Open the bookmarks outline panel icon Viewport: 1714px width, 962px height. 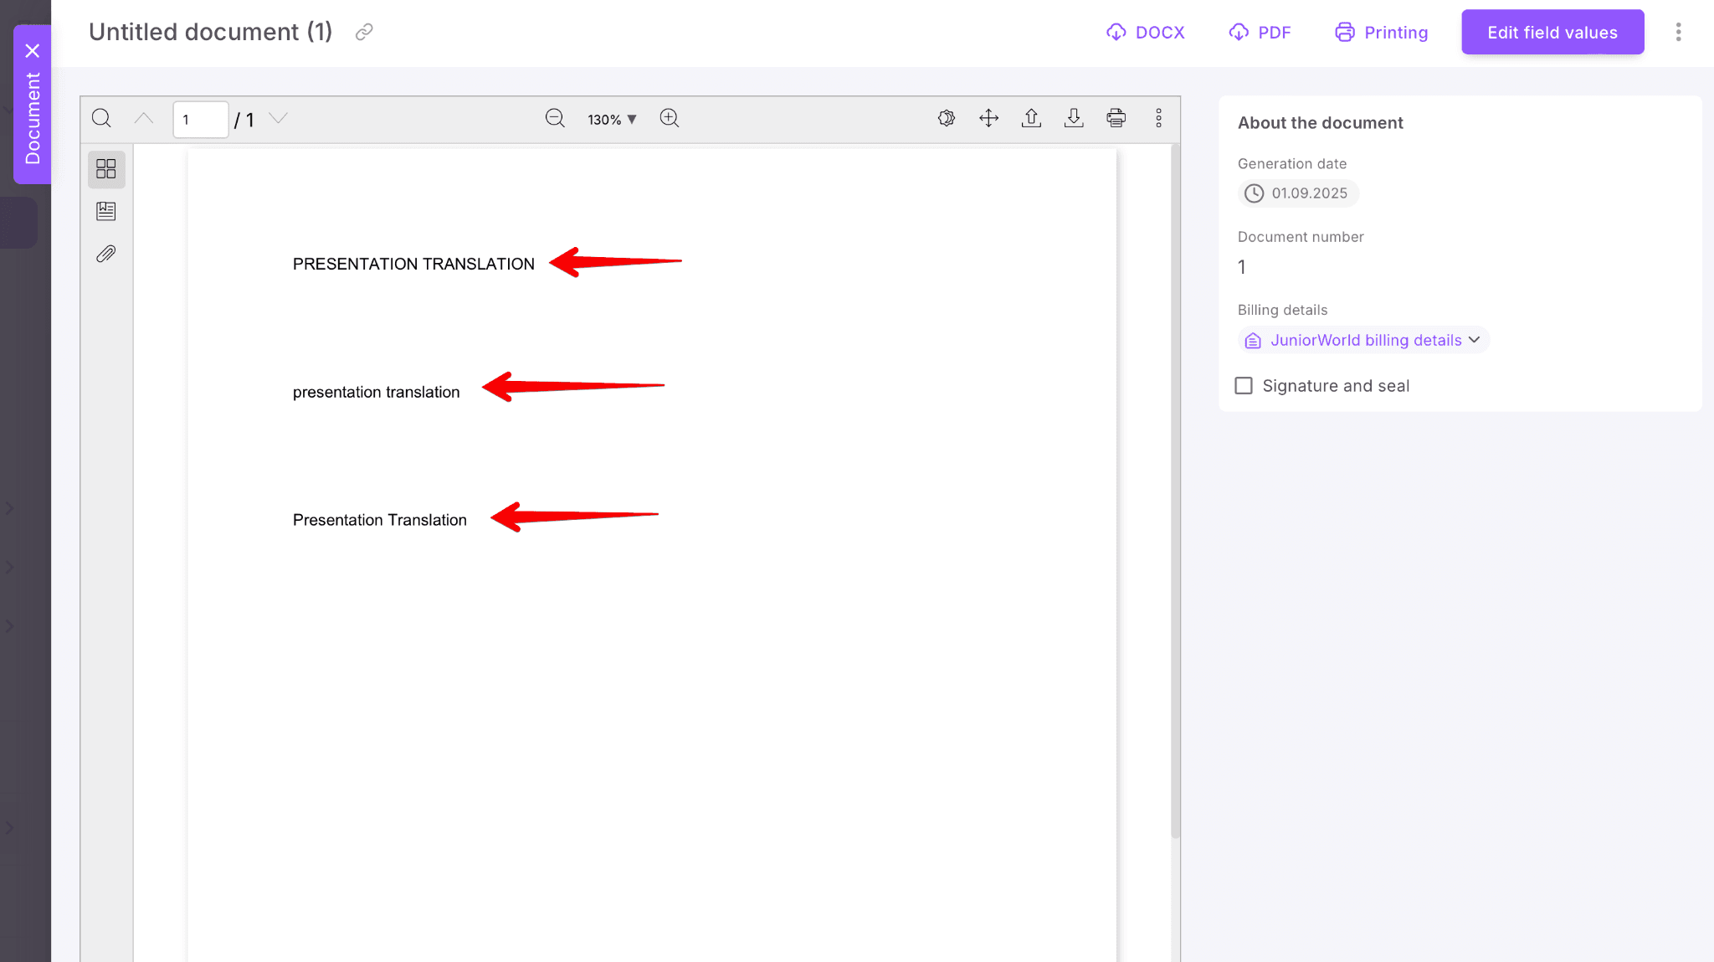106,211
